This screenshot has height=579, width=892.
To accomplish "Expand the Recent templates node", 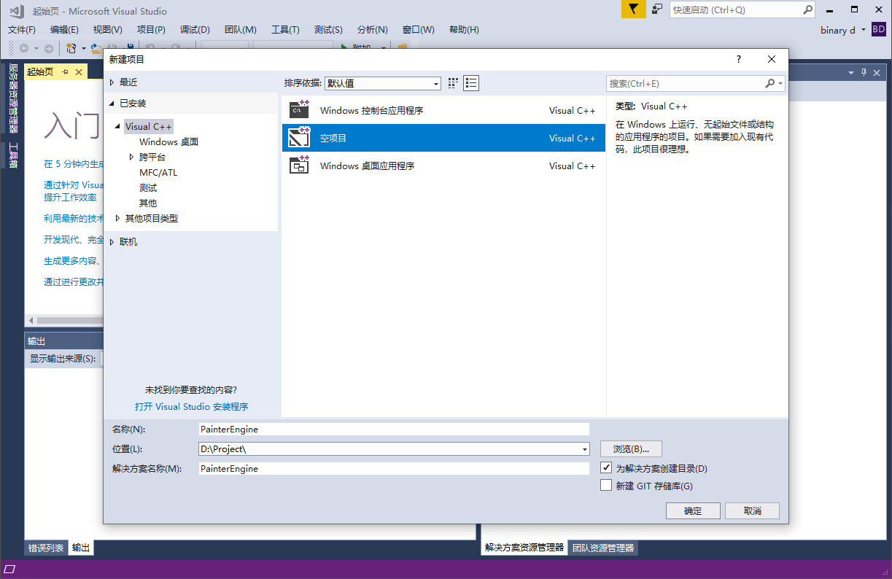I will pyautogui.click(x=112, y=82).
